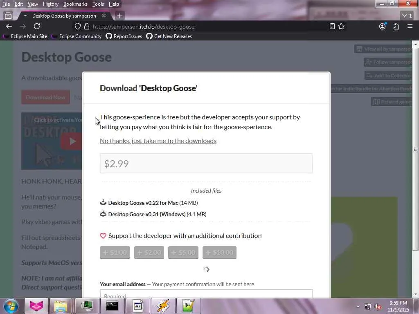Open Get New Releases bookmark

pyautogui.click(x=169, y=36)
